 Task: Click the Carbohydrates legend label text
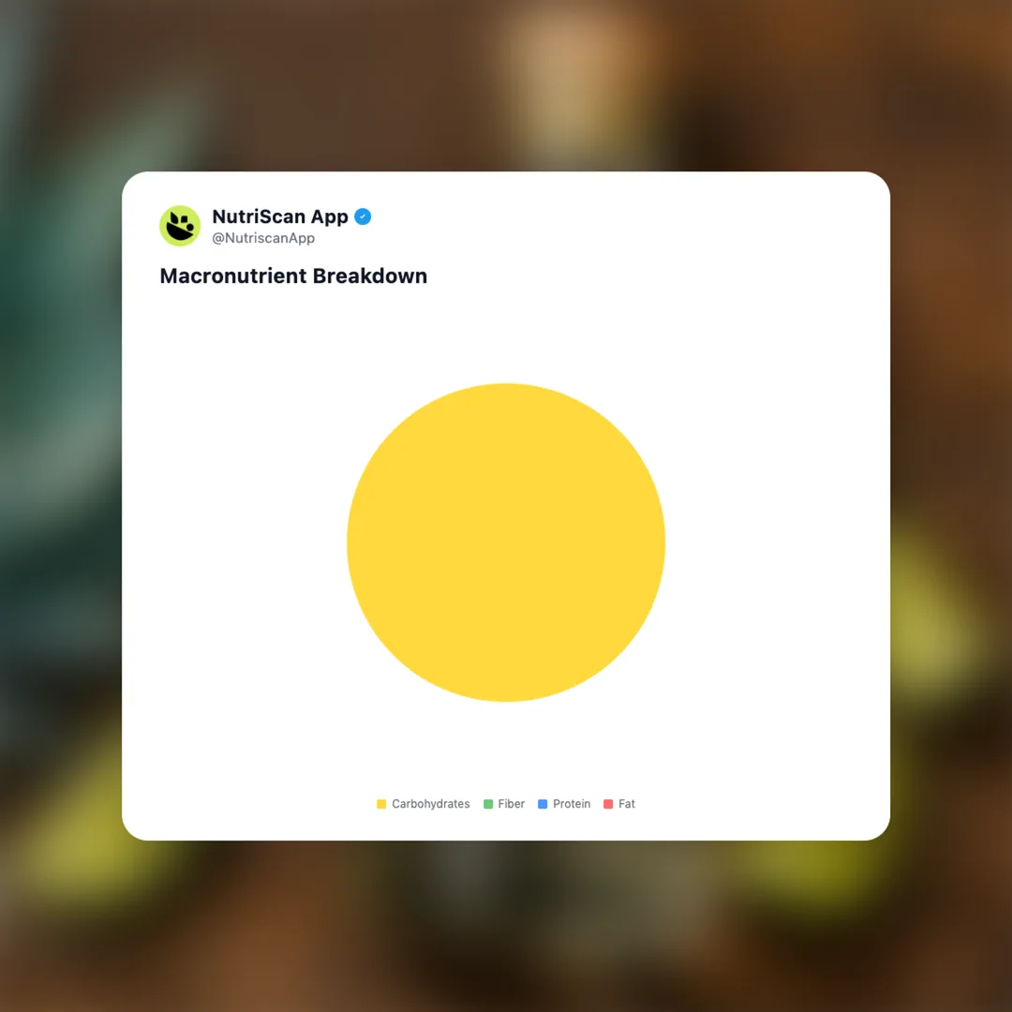click(430, 804)
